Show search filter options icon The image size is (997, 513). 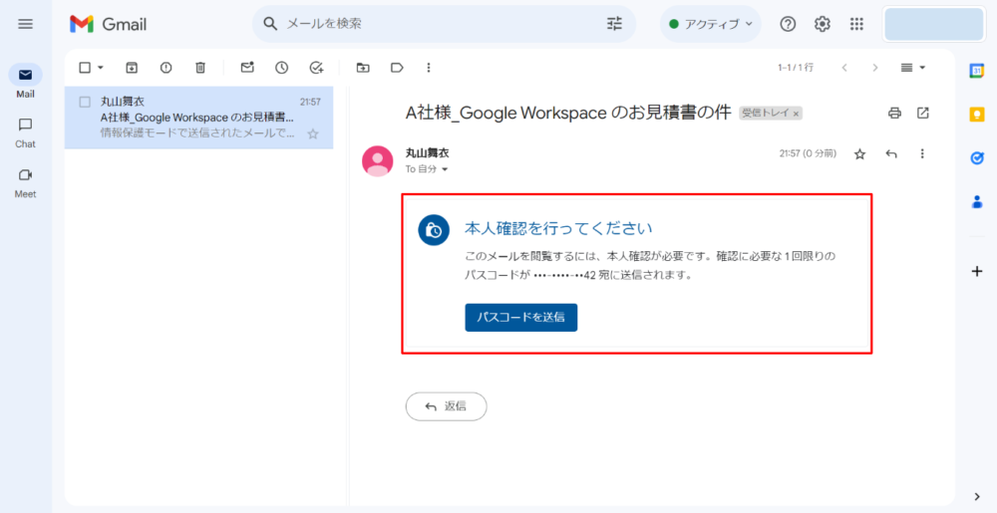(615, 24)
